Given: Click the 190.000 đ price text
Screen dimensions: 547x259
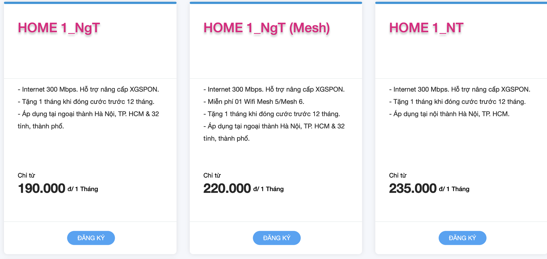Looking at the screenshot, I should point(42,188).
